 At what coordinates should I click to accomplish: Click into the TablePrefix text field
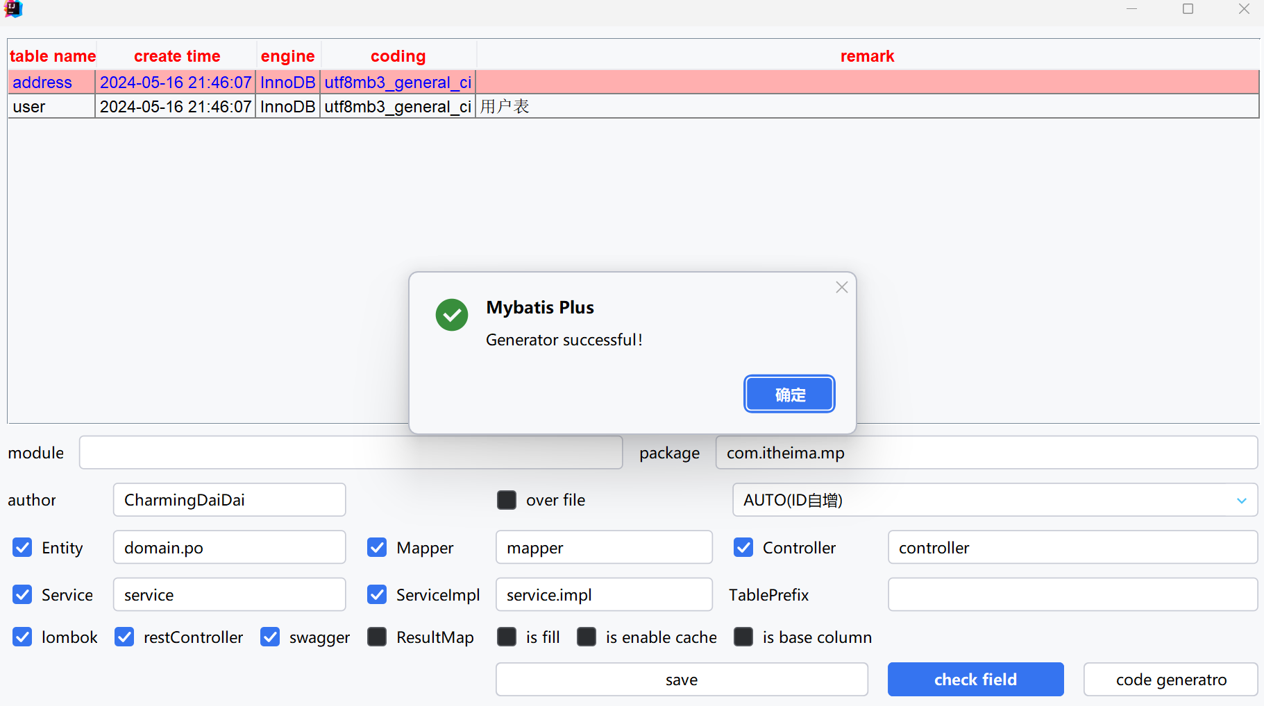point(1072,595)
